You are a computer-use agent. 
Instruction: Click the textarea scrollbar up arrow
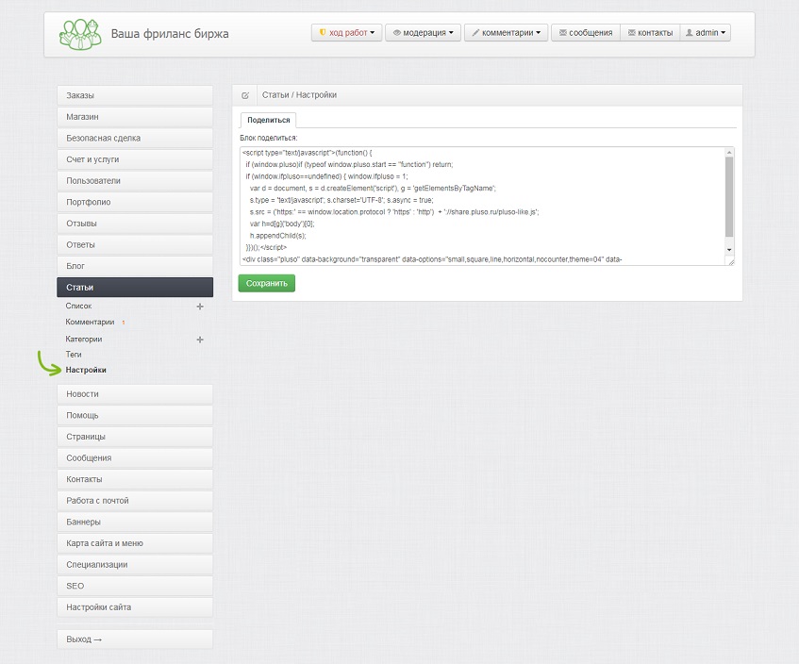(729, 152)
